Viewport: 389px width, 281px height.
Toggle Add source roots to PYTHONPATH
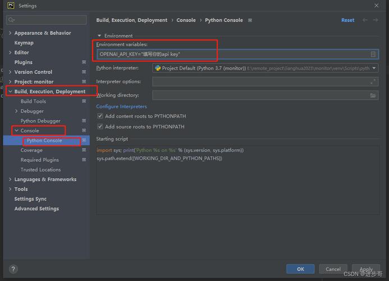(x=100, y=126)
